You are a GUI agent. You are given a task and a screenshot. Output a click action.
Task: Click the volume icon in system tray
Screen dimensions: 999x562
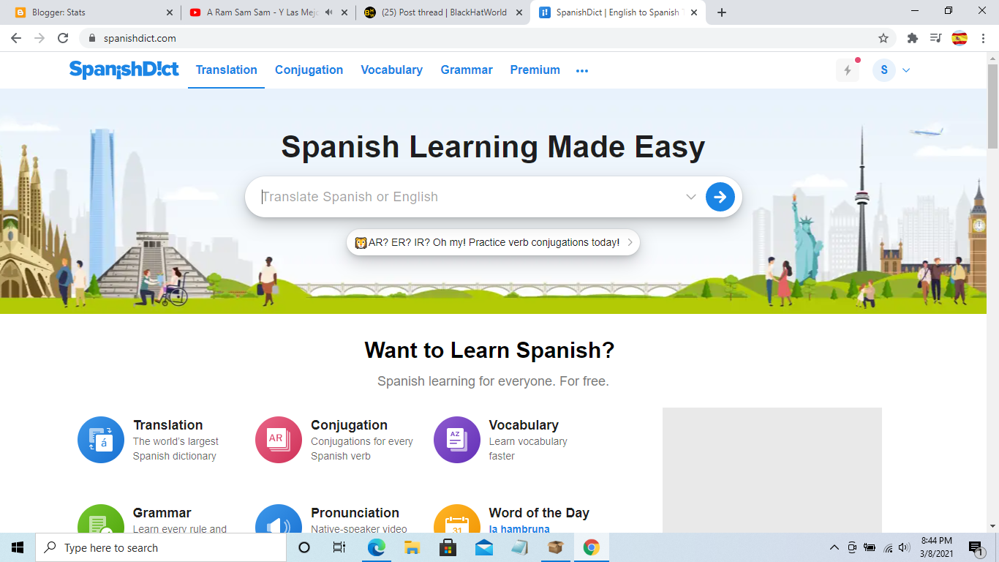[x=904, y=547]
